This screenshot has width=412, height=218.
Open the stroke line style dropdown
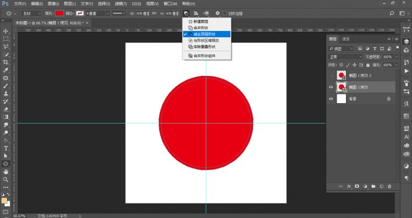click(x=119, y=13)
